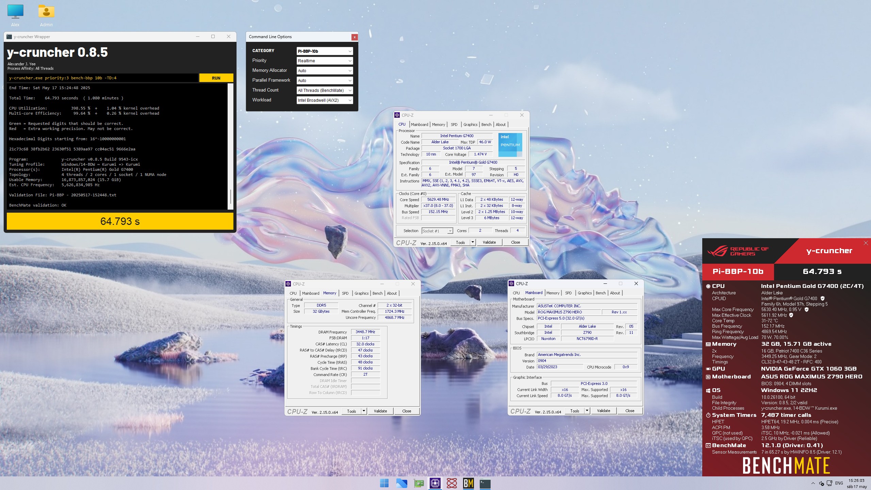Click the BenchMate Memory section icon
The height and width of the screenshot is (490, 871).
pyautogui.click(x=708, y=344)
